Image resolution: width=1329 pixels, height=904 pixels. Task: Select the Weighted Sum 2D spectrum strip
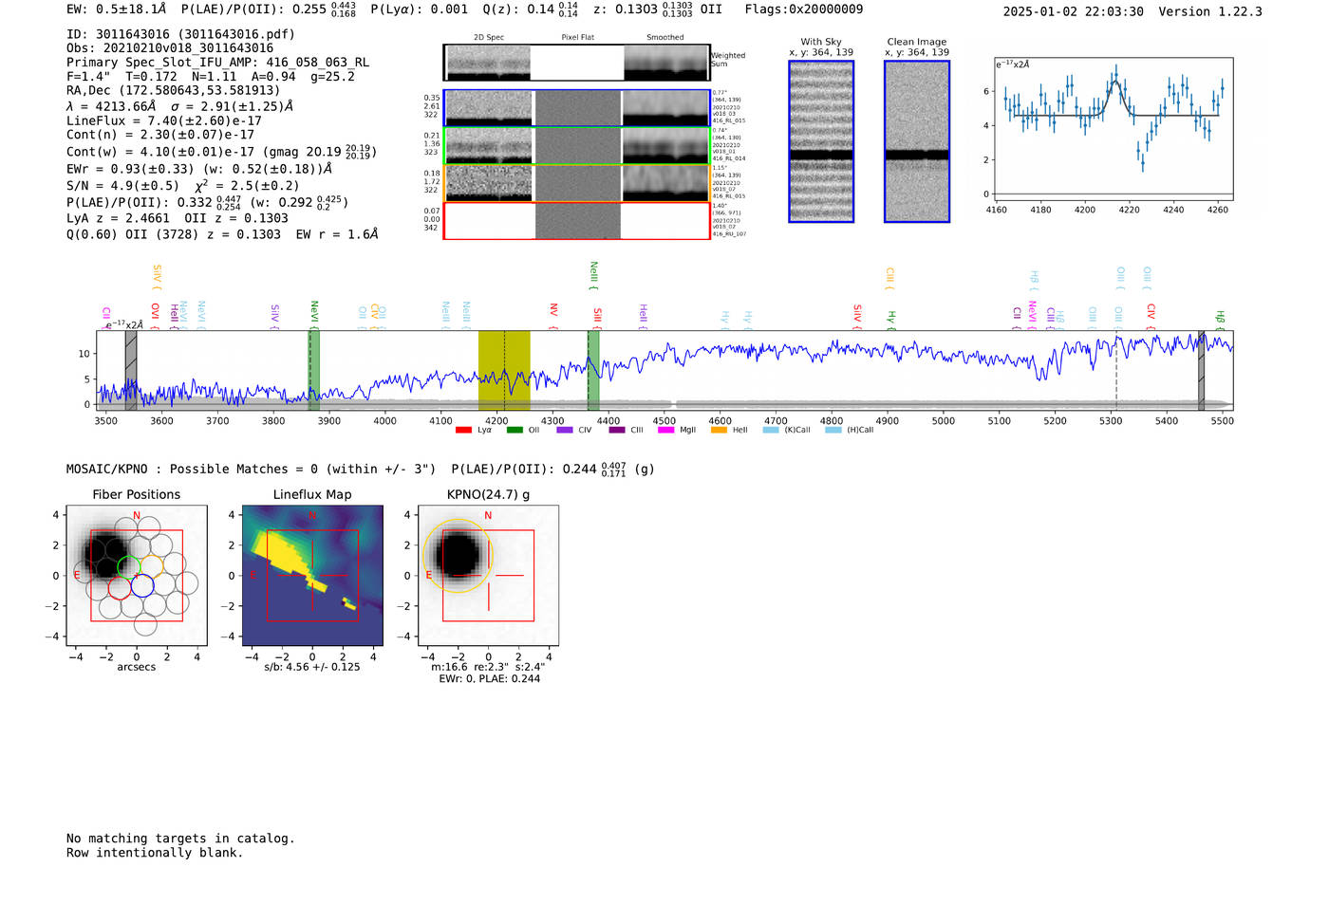coord(576,63)
